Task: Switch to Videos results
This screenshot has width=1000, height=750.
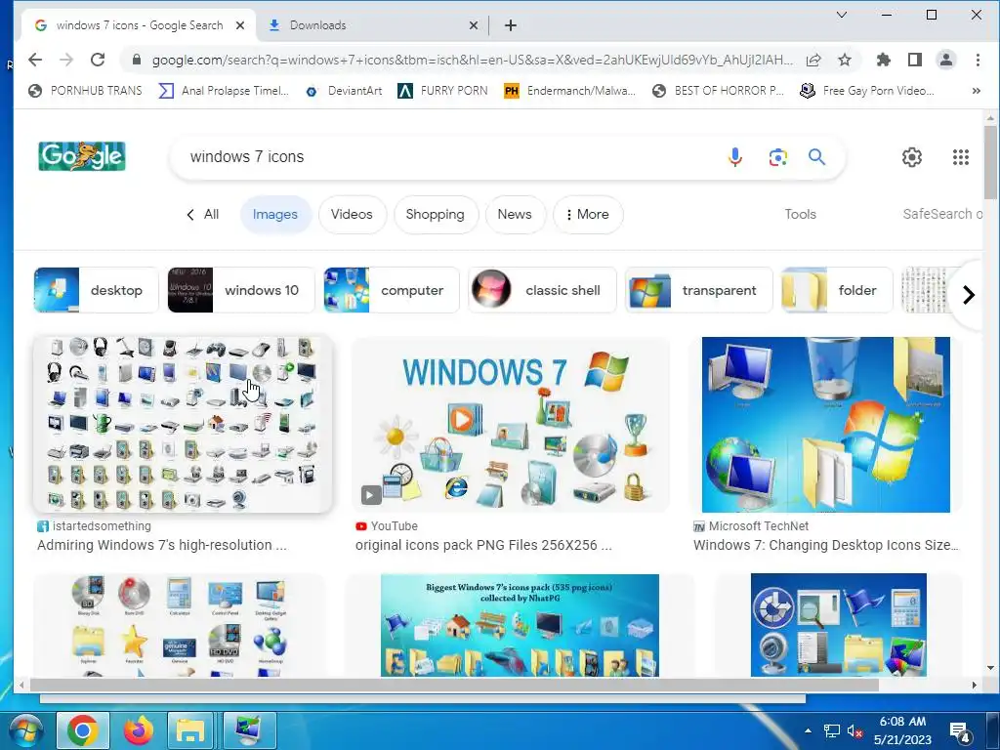Action: (352, 214)
